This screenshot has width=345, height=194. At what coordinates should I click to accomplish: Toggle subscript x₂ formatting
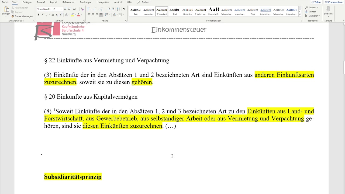(57, 15)
